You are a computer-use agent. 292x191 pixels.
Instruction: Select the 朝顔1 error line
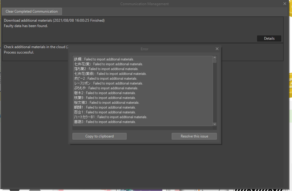click(x=105, y=107)
